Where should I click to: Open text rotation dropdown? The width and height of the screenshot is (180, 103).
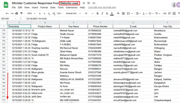click(157, 13)
